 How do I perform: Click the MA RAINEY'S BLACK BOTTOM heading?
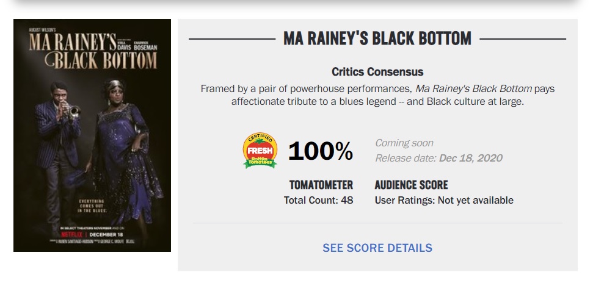coord(377,38)
